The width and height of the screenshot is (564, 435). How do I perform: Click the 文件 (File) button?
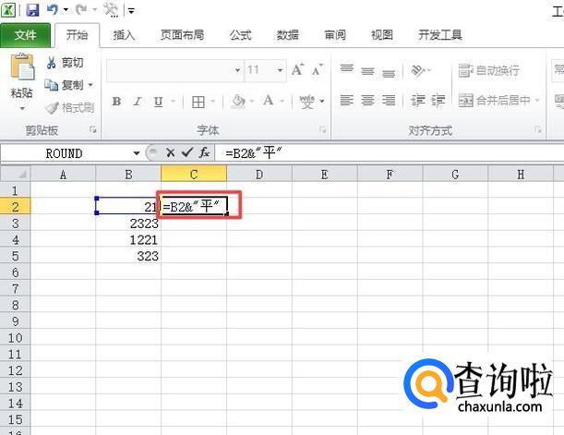(26, 35)
